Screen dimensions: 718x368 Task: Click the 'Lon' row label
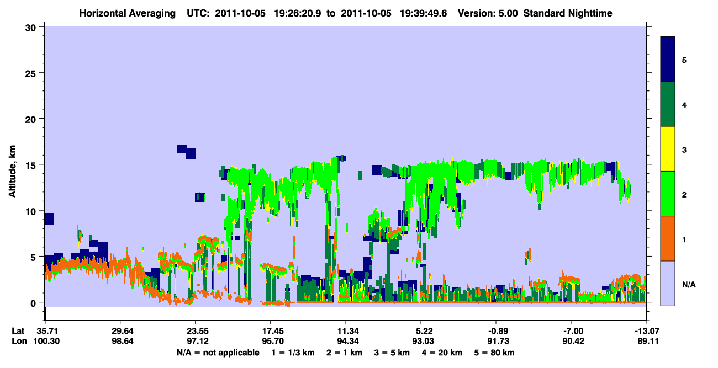[x=19, y=342]
